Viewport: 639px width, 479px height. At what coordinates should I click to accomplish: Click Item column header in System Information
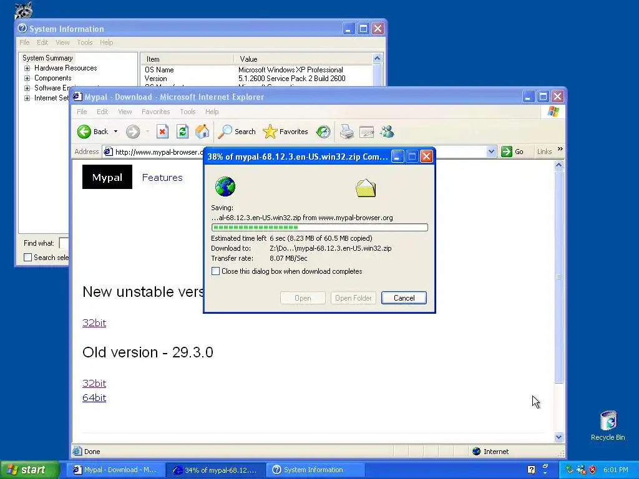[187, 59]
